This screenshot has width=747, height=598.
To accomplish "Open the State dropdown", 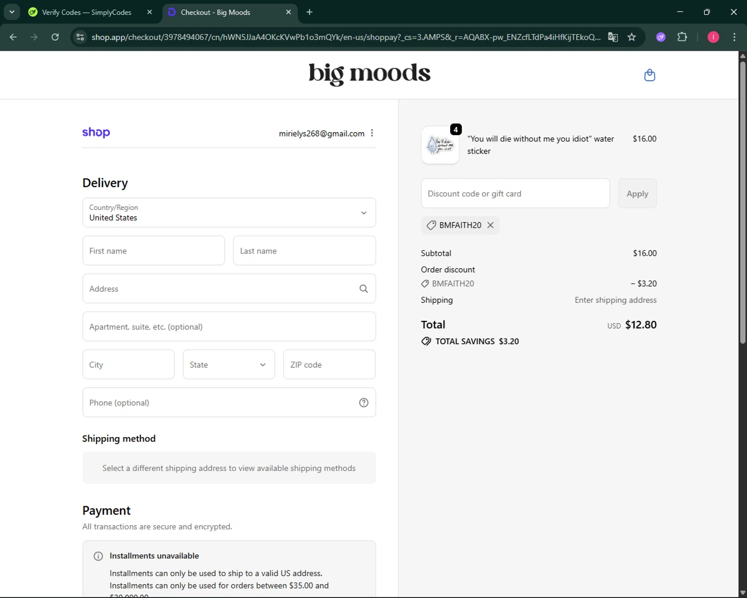I will (x=229, y=364).
